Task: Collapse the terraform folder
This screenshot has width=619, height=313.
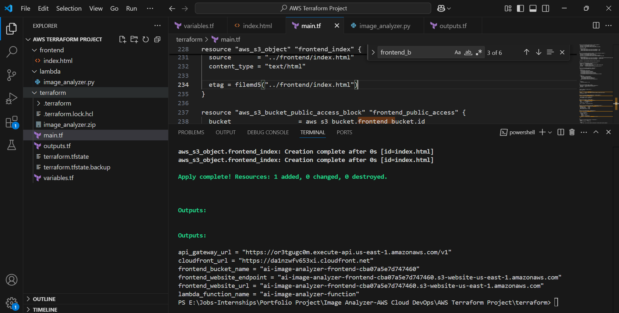Action: tap(35, 93)
